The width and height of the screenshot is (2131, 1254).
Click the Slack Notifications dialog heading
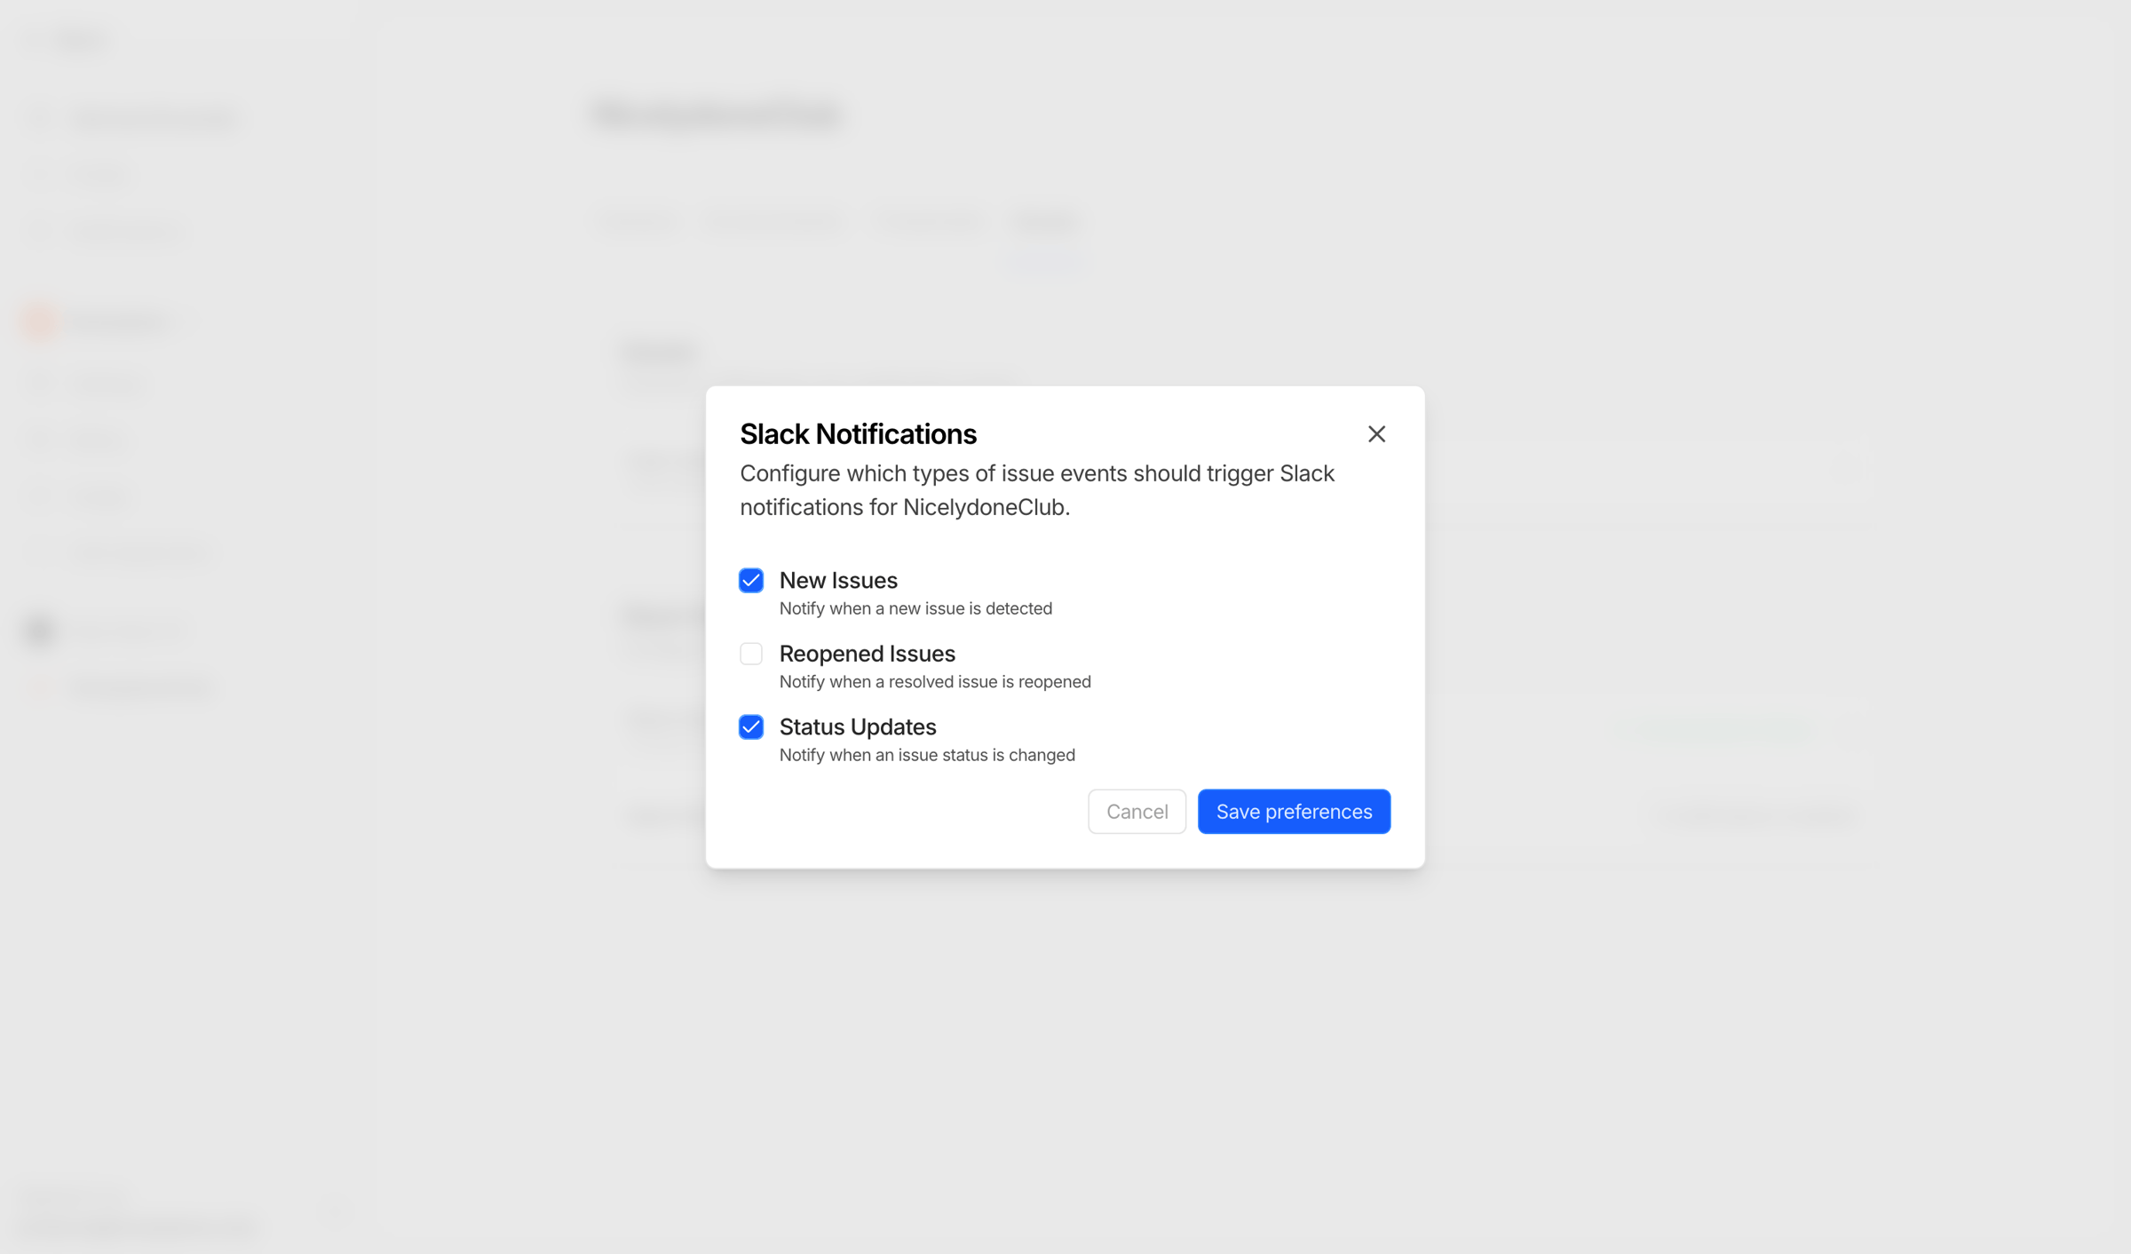[858, 434]
